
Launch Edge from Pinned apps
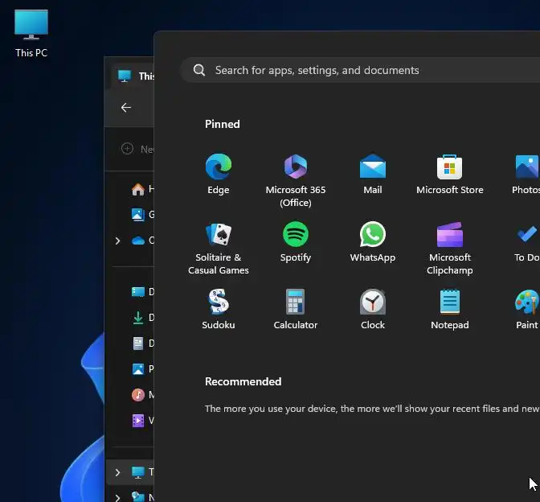point(219,175)
